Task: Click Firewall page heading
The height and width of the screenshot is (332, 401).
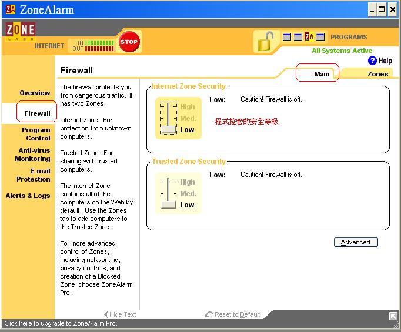Action: click(x=76, y=71)
